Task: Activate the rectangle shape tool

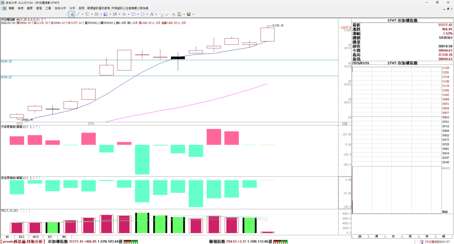Action: tap(133, 14)
